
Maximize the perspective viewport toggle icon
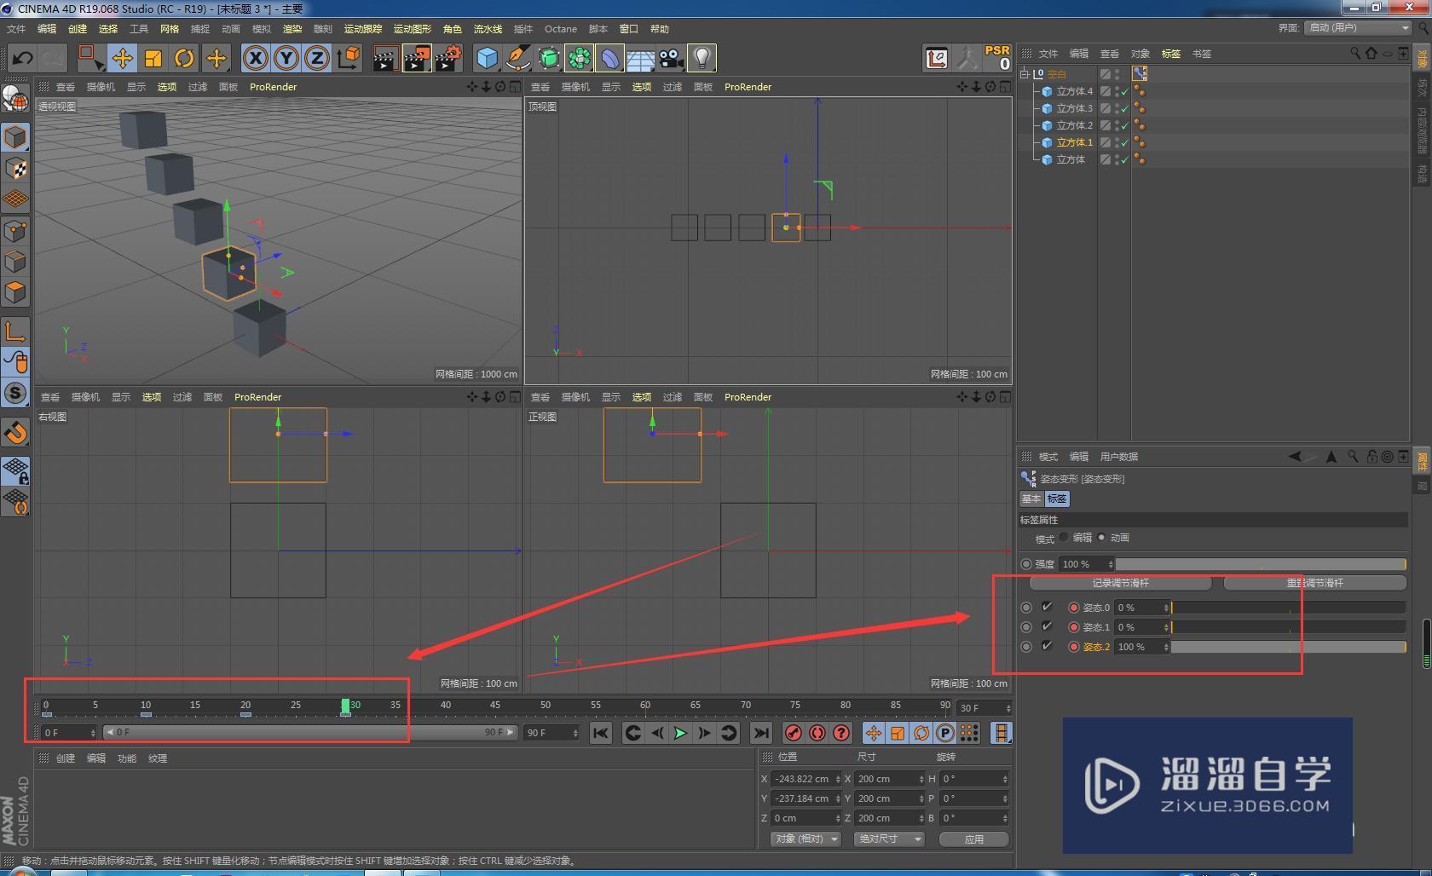pyautogui.click(x=515, y=87)
